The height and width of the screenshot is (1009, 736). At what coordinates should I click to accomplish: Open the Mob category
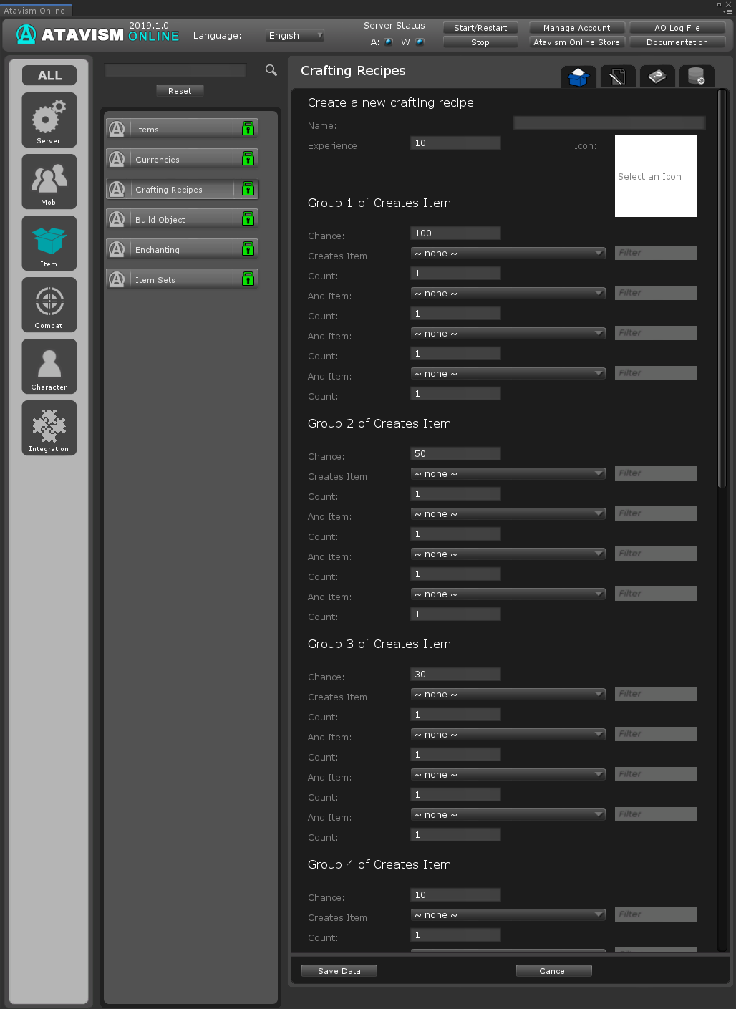point(49,181)
